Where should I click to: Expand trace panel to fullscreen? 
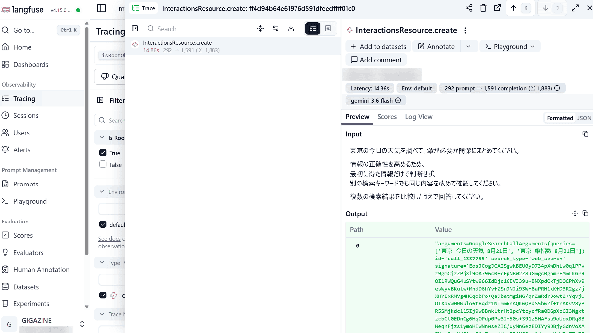(x=575, y=8)
